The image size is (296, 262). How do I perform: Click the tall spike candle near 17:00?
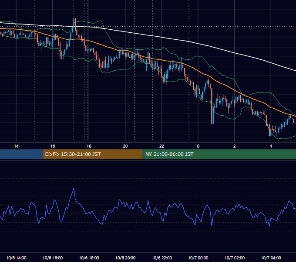pos(75,24)
